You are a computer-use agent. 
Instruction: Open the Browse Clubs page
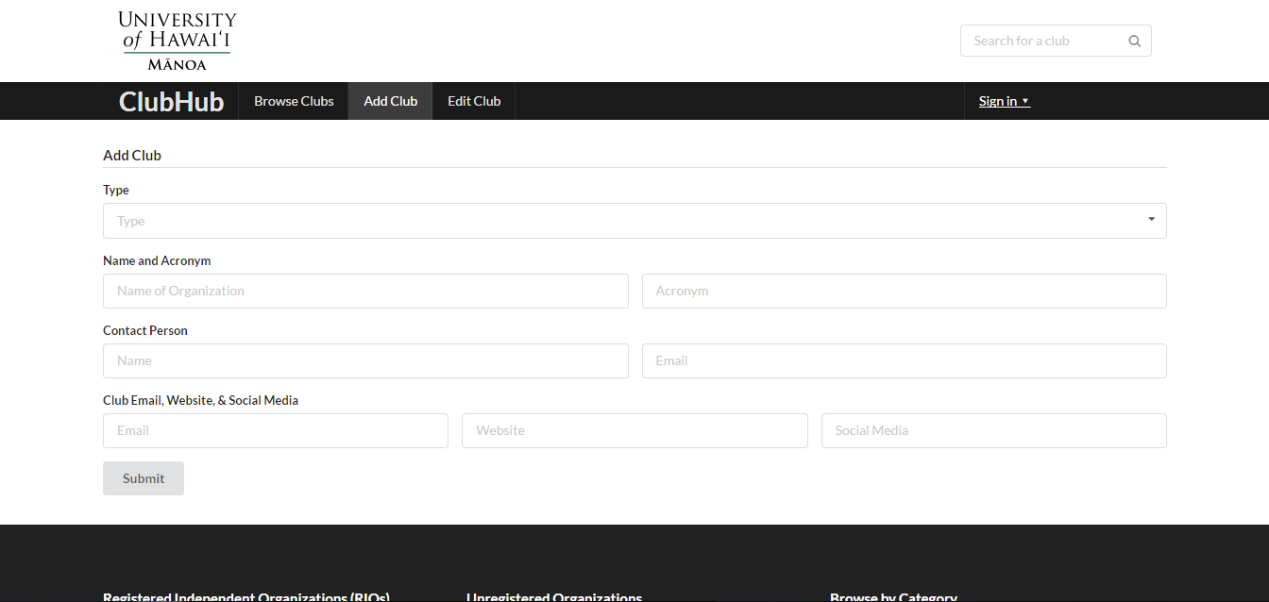point(294,101)
